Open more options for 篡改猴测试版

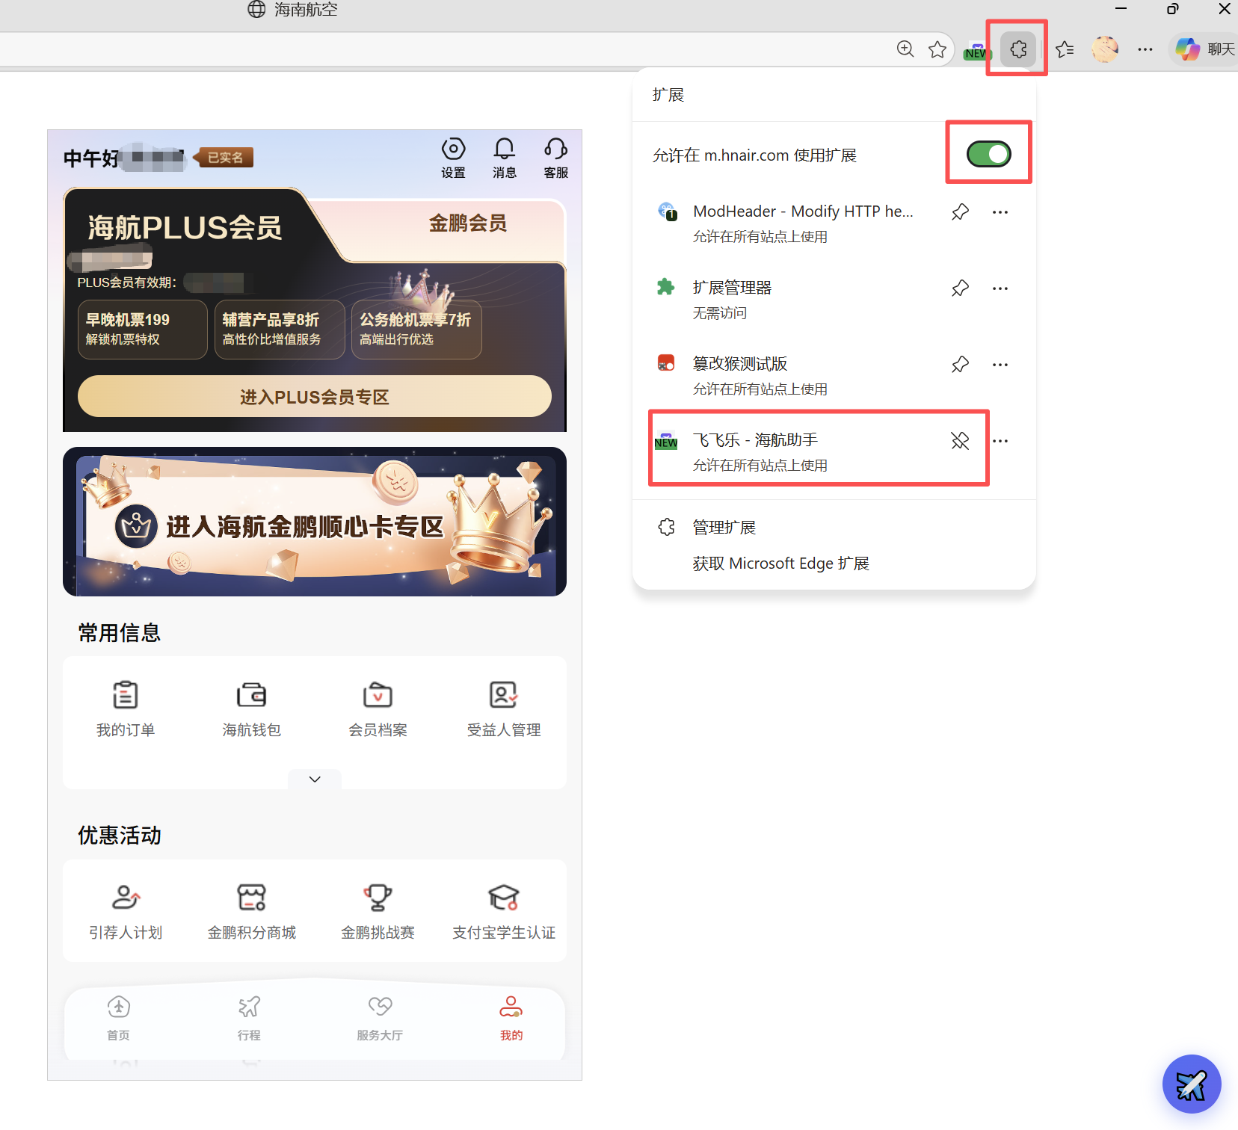click(1000, 365)
